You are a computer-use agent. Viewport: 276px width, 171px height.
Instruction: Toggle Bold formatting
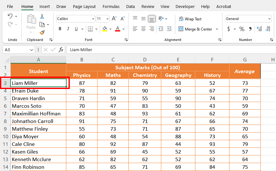(60, 29)
